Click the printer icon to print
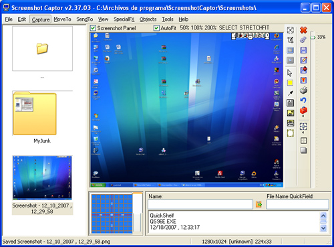Viewport: 334px width, 247px height. click(x=303, y=90)
